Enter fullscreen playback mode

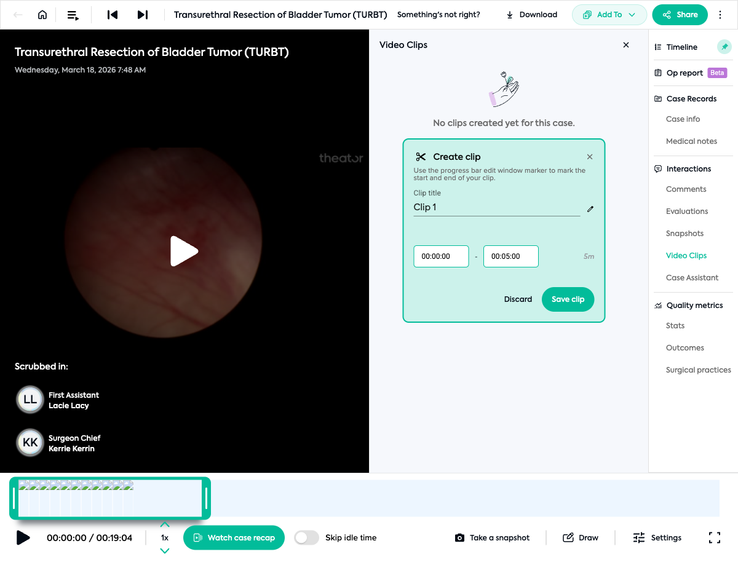(x=715, y=537)
